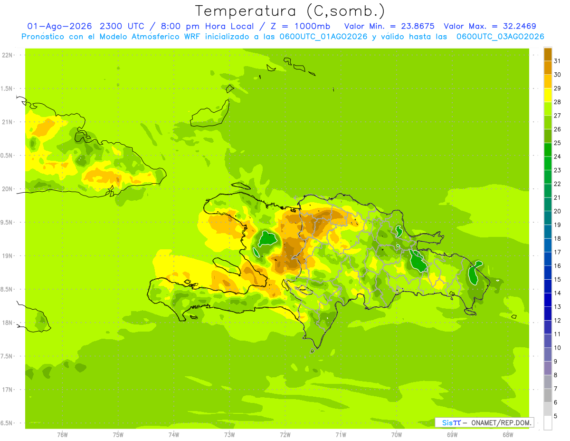Click the legend label "10"
Screen dimensions: 570x441
coord(558,348)
